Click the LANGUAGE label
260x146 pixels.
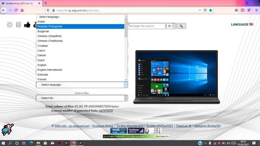(240, 24)
